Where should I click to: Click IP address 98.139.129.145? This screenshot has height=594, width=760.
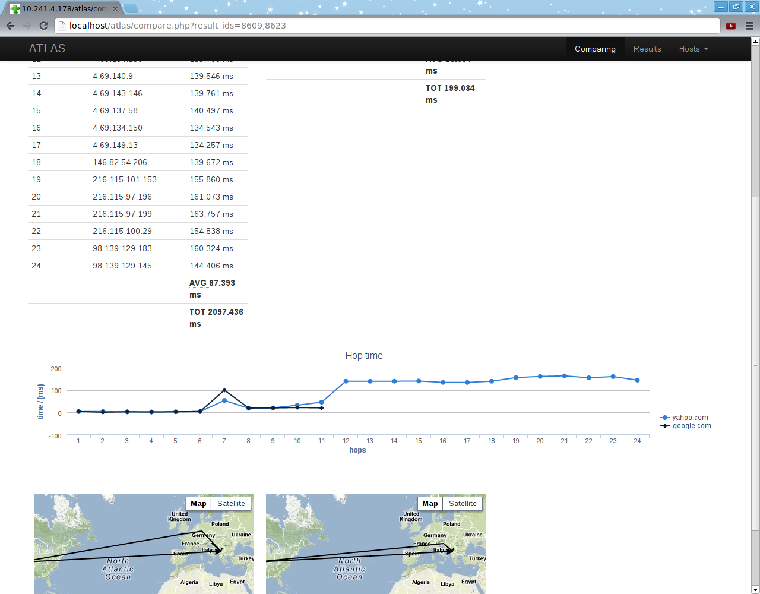tap(122, 266)
